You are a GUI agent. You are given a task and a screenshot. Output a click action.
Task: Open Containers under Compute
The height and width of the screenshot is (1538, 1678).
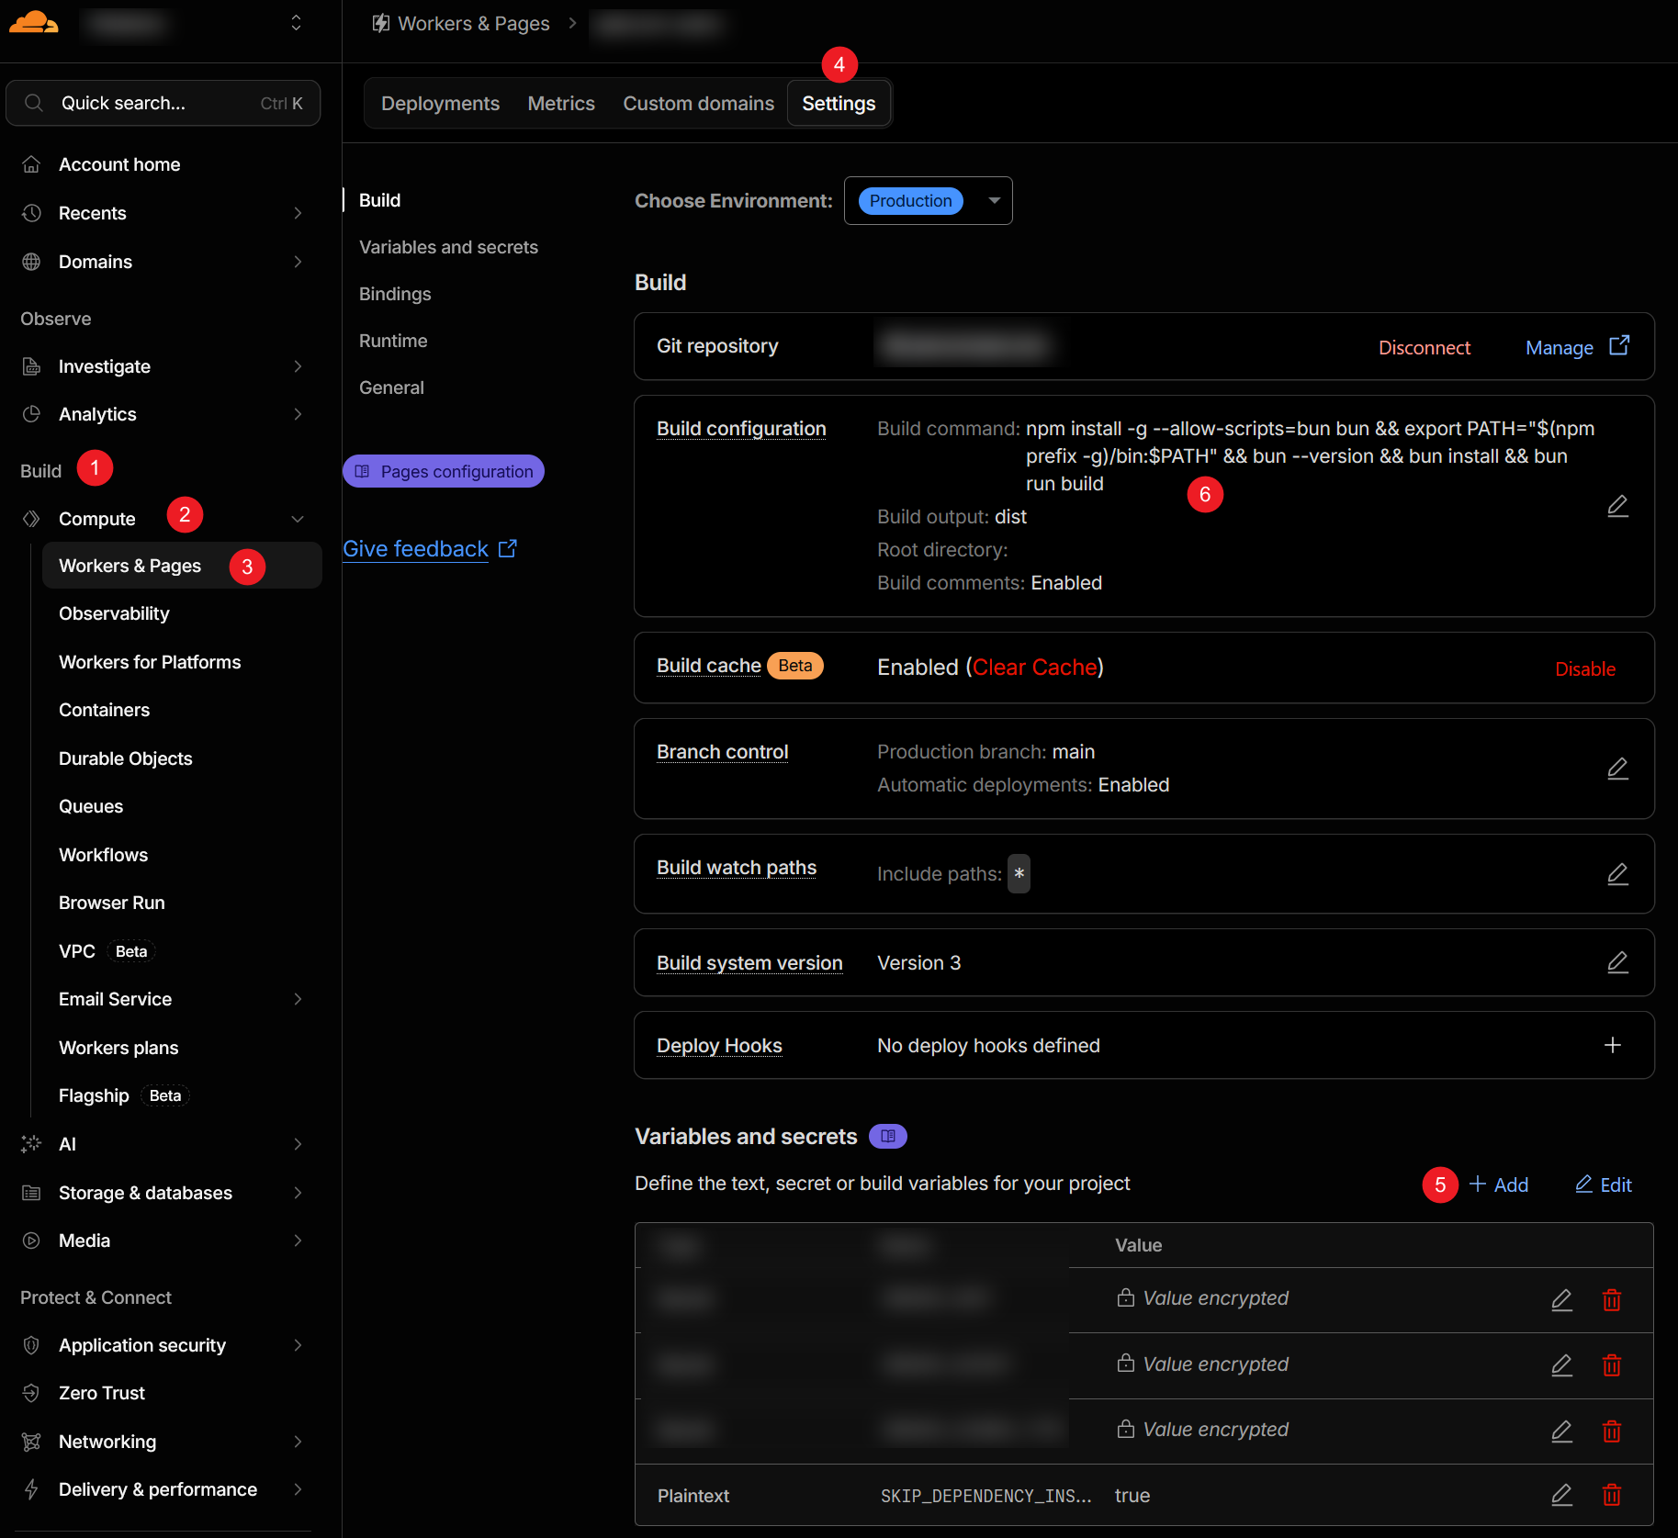[104, 710]
